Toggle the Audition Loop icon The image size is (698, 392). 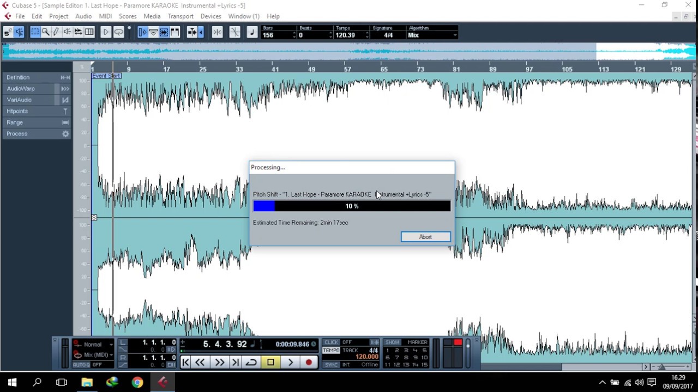click(x=118, y=33)
